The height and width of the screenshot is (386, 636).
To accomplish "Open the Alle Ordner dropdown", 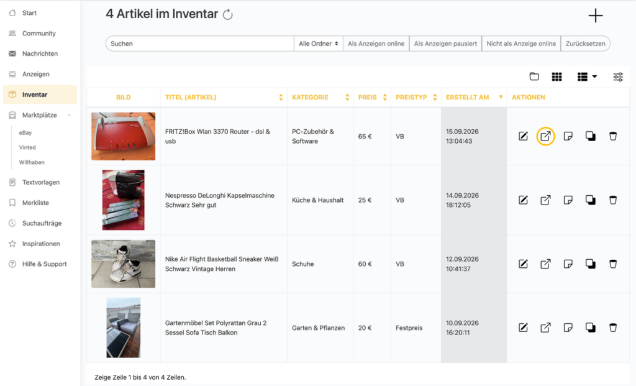I will (319, 44).
